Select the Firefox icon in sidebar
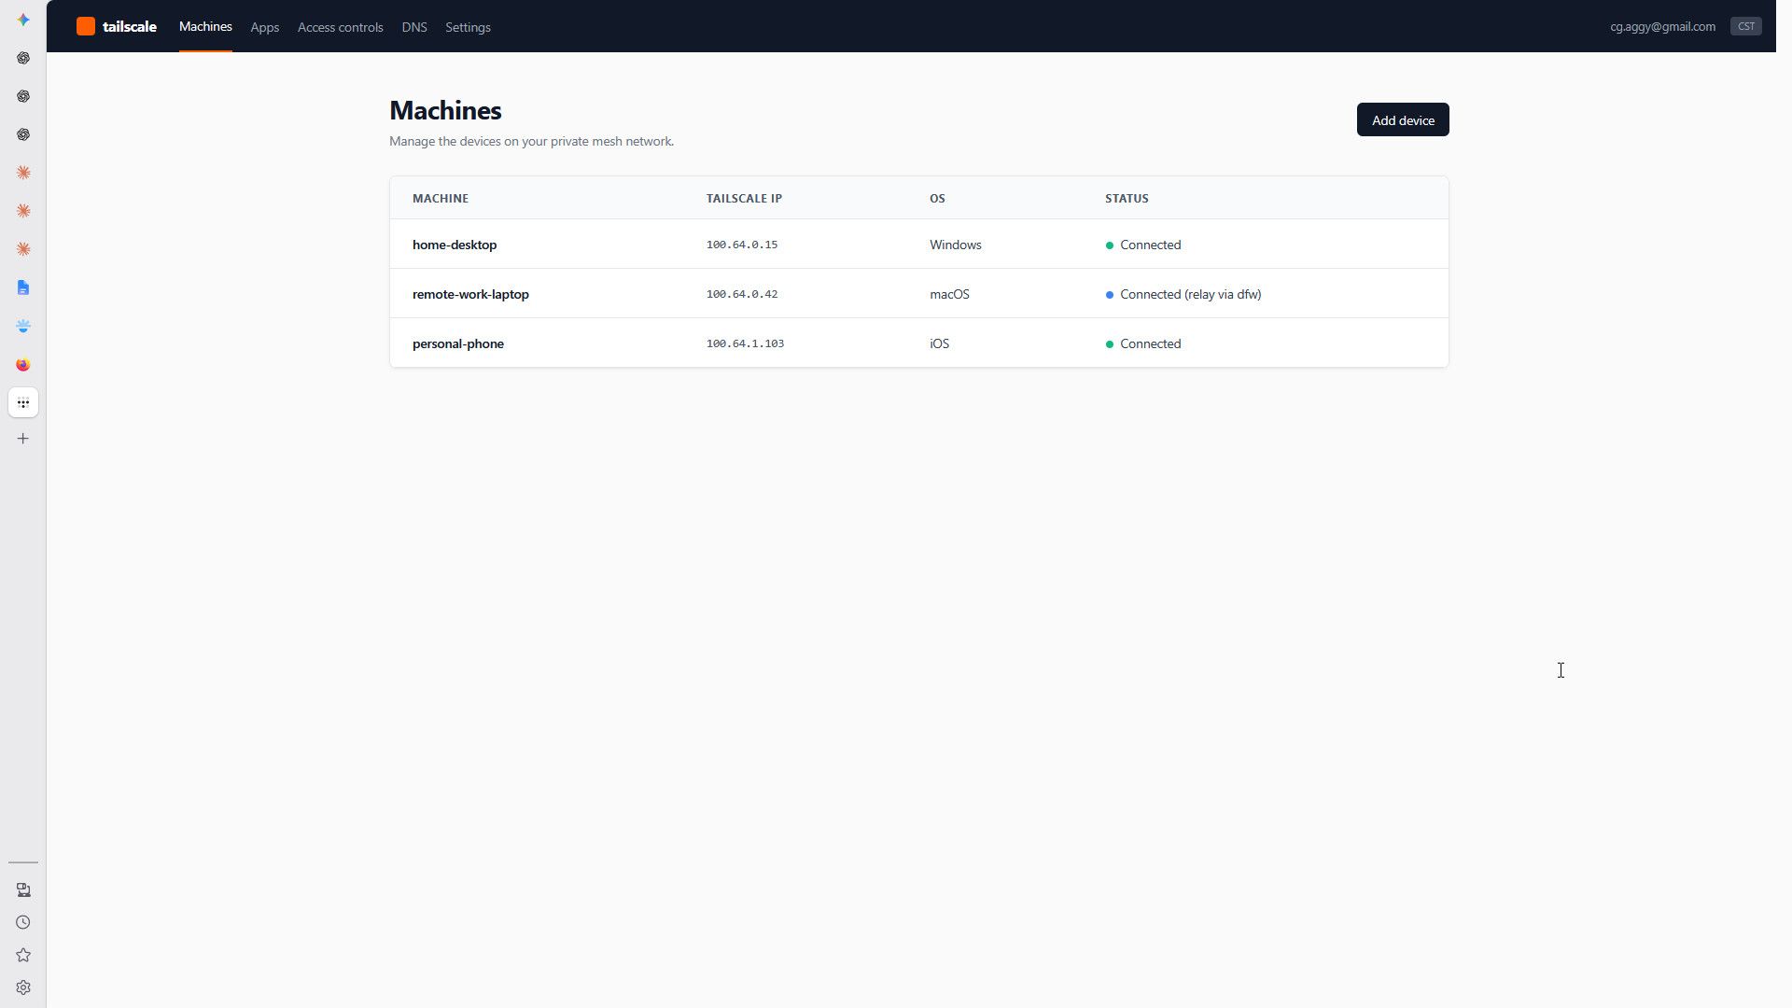Screen dimensions: 1792x1008 (x=23, y=365)
